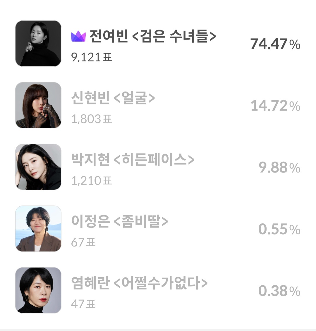Open the thumbnail beside 박지현 <히든페이스>
This screenshot has height=331, width=316.
pos(38,167)
